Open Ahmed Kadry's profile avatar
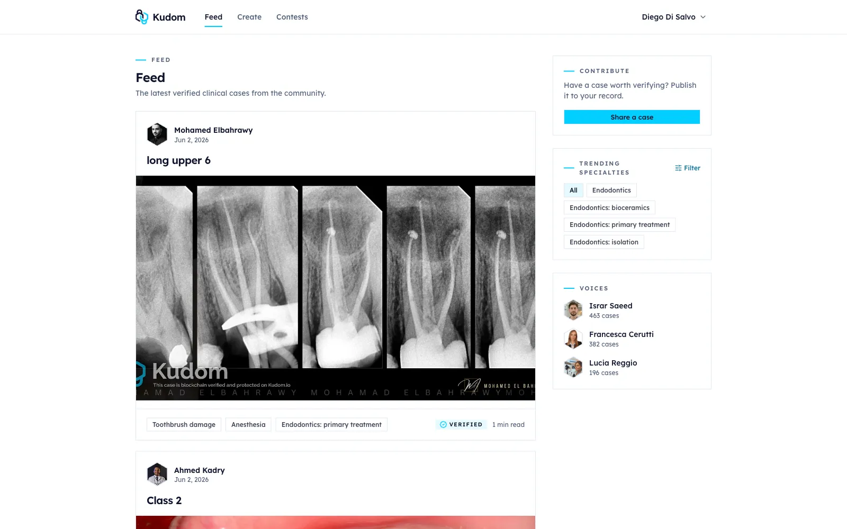Screen dimensions: 847x529 click(x=157, y=475)
